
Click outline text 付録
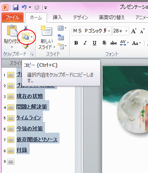22,150
